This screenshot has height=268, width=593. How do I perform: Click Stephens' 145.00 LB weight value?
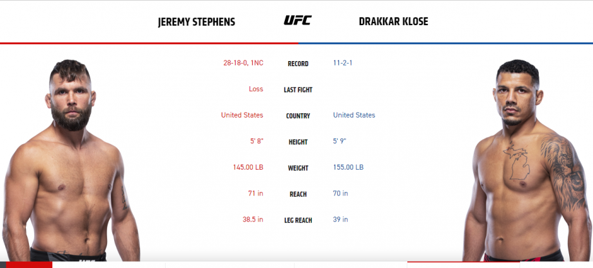[248, 167]
